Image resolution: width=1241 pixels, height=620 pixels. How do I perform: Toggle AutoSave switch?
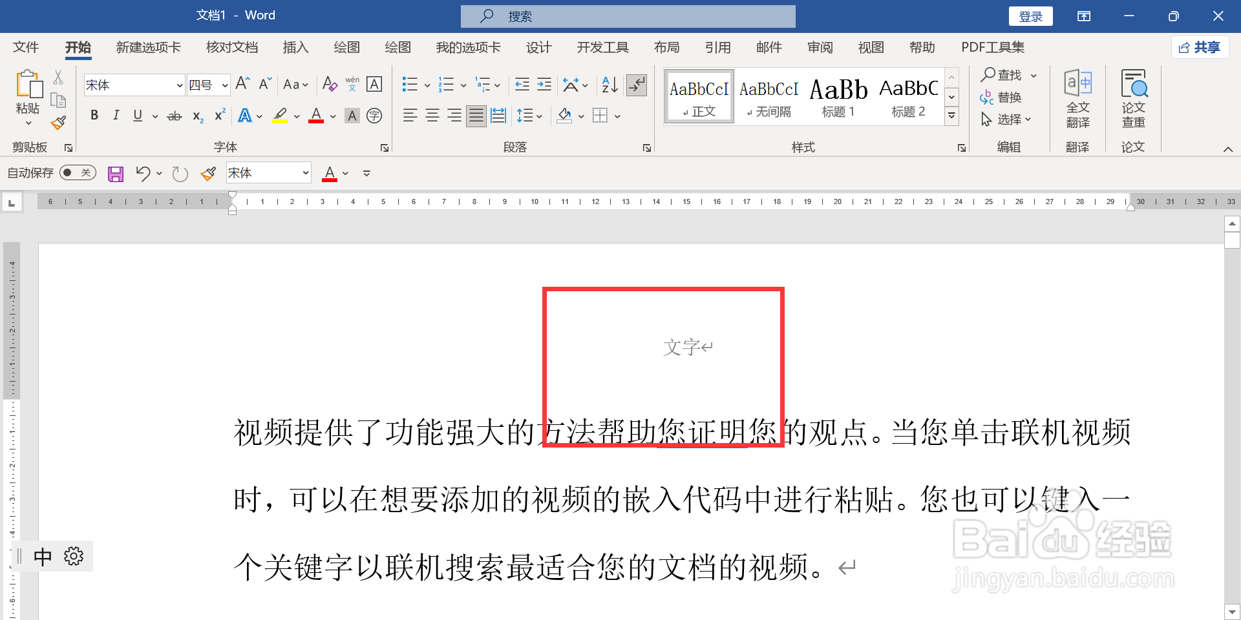(x=78, y=172)
